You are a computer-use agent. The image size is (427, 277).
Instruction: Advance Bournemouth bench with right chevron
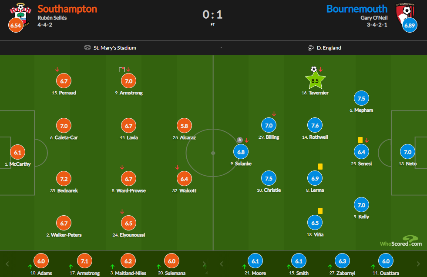pos(418,264)
